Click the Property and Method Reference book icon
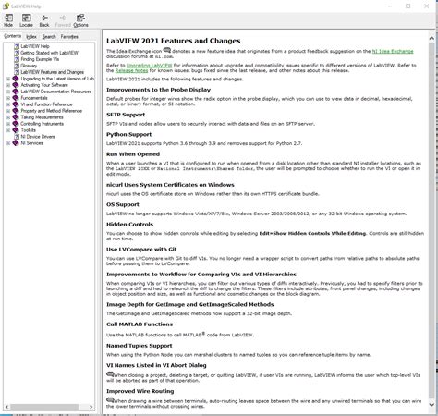The height and width of the screenshot is (416, 438). [16, 111]
